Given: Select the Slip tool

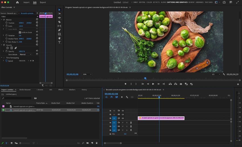Looking at the screenshot, I should click(x=60, y=26).
